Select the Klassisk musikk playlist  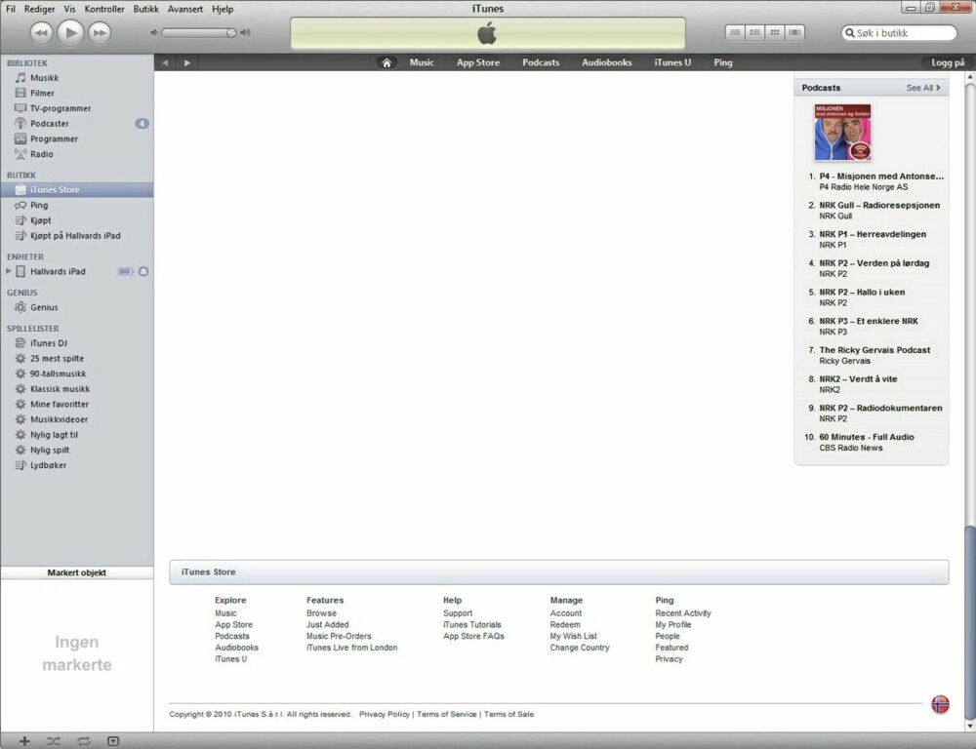point(76,389)
